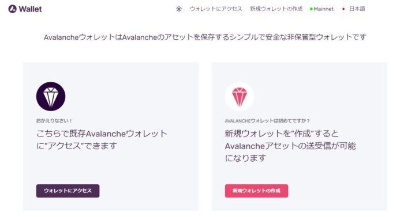The image size is (404, 217).
Task: Click the heading about existing wallet access
Action: [102, 140]
